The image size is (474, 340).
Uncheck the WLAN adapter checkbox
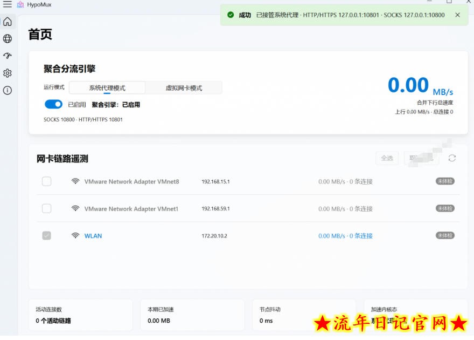click(x=46, y=235)
